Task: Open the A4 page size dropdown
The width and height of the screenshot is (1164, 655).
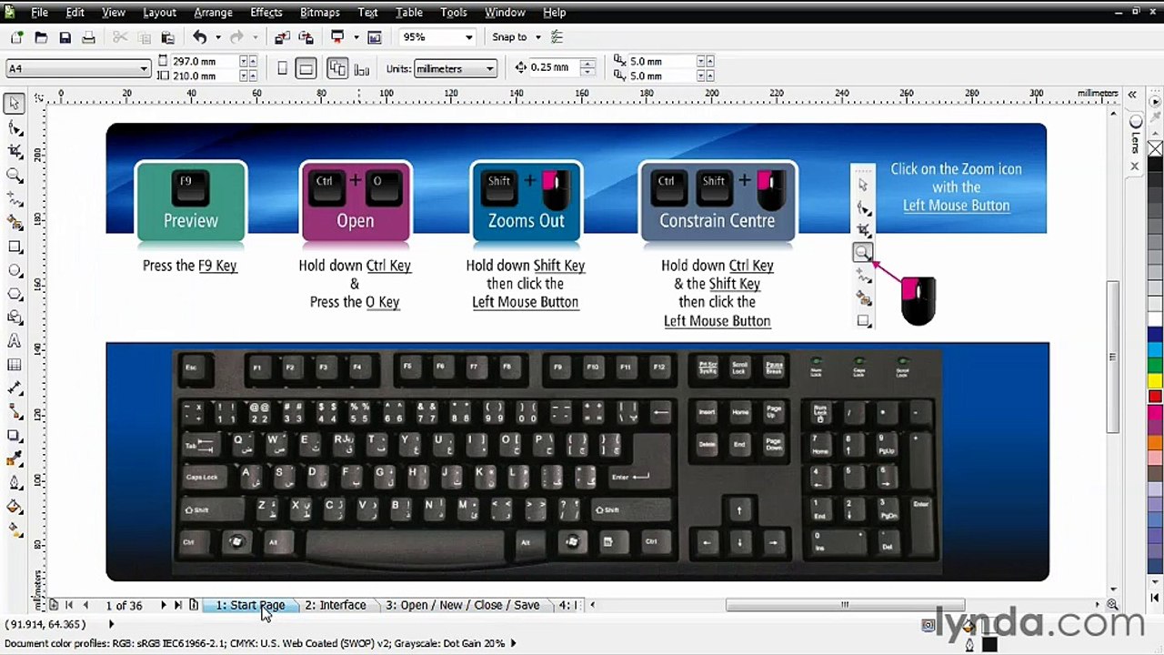Action: click(143, 69)
